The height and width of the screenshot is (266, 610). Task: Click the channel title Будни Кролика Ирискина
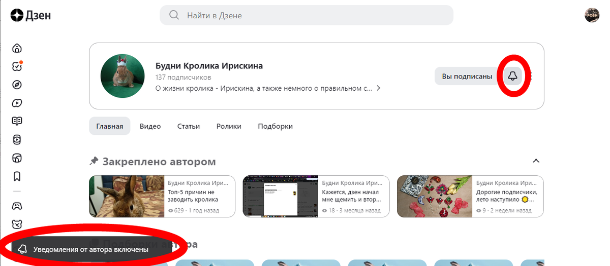[209, 66]
